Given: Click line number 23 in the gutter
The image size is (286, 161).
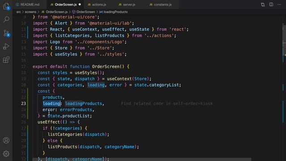Looking at the screenshot, I should [24, 103].
